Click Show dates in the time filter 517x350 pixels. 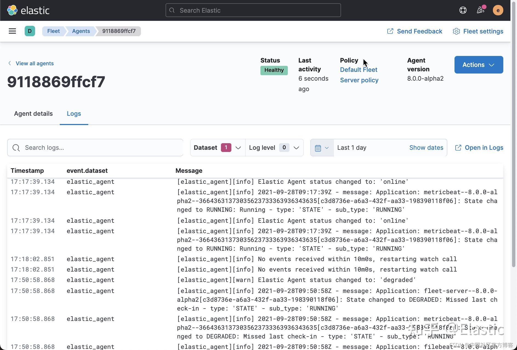(426, 148)
